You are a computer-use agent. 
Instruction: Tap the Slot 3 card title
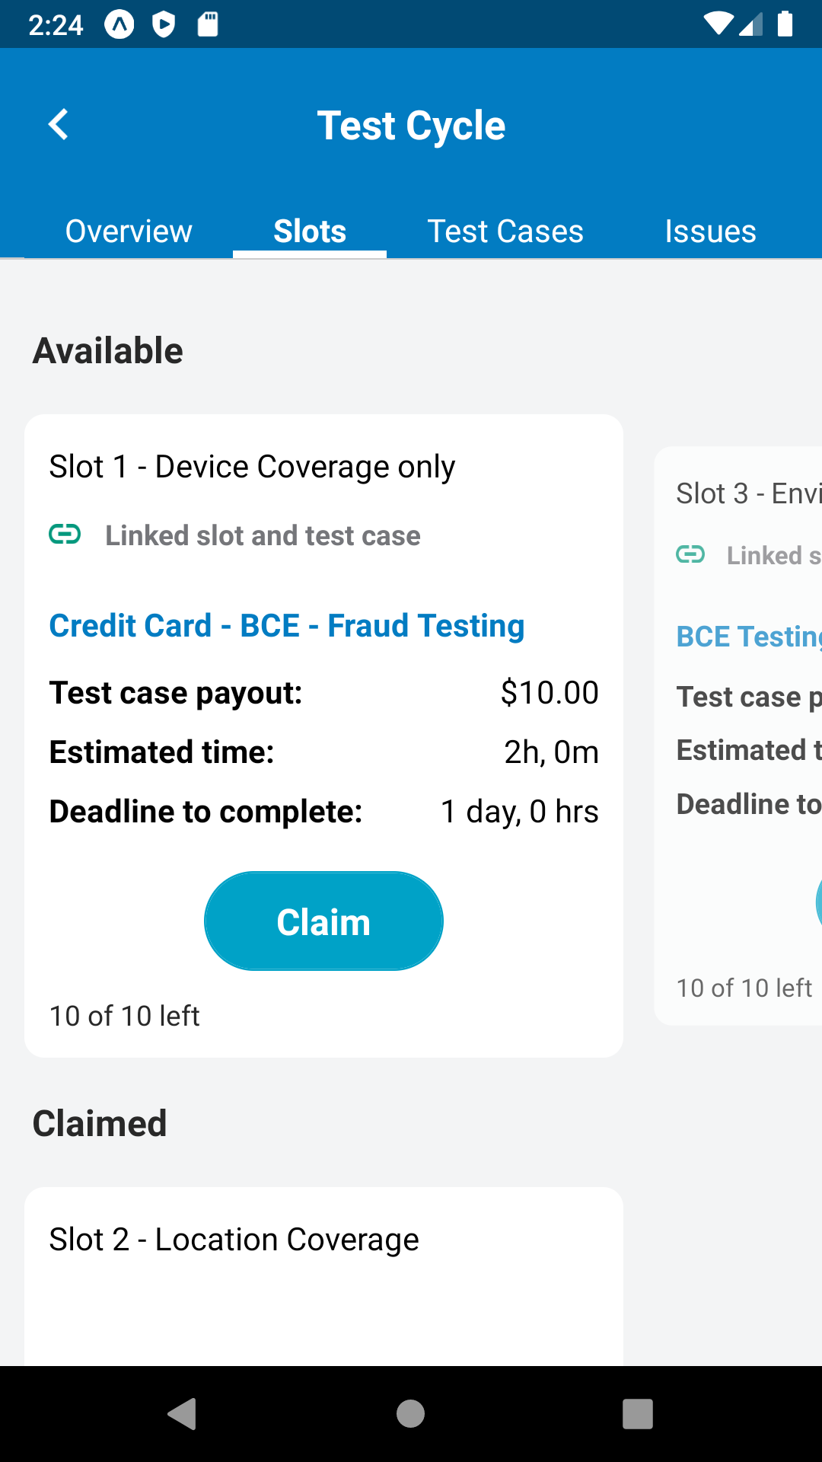click(x=748, y=493)
